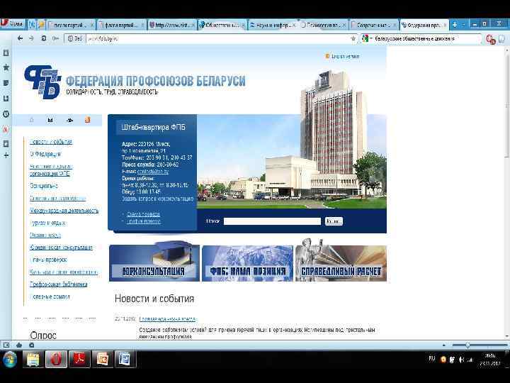Click the site Поиск search input field
Screen dimensions: 510x383
[x=272, y=221]
